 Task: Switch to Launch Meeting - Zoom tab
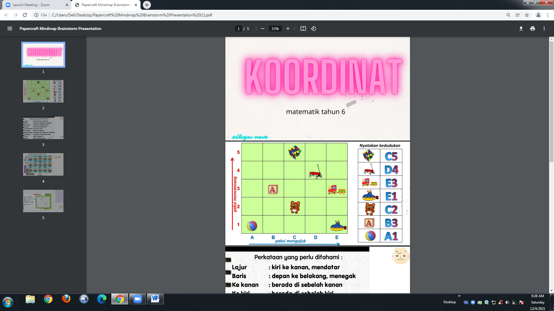(35, 5)
